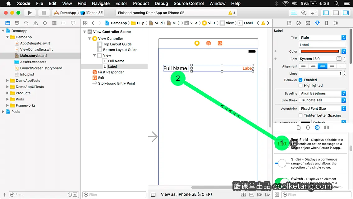Click the View as: iPhone SE button
The image size is (353, 199).
[x=186, y=195]
